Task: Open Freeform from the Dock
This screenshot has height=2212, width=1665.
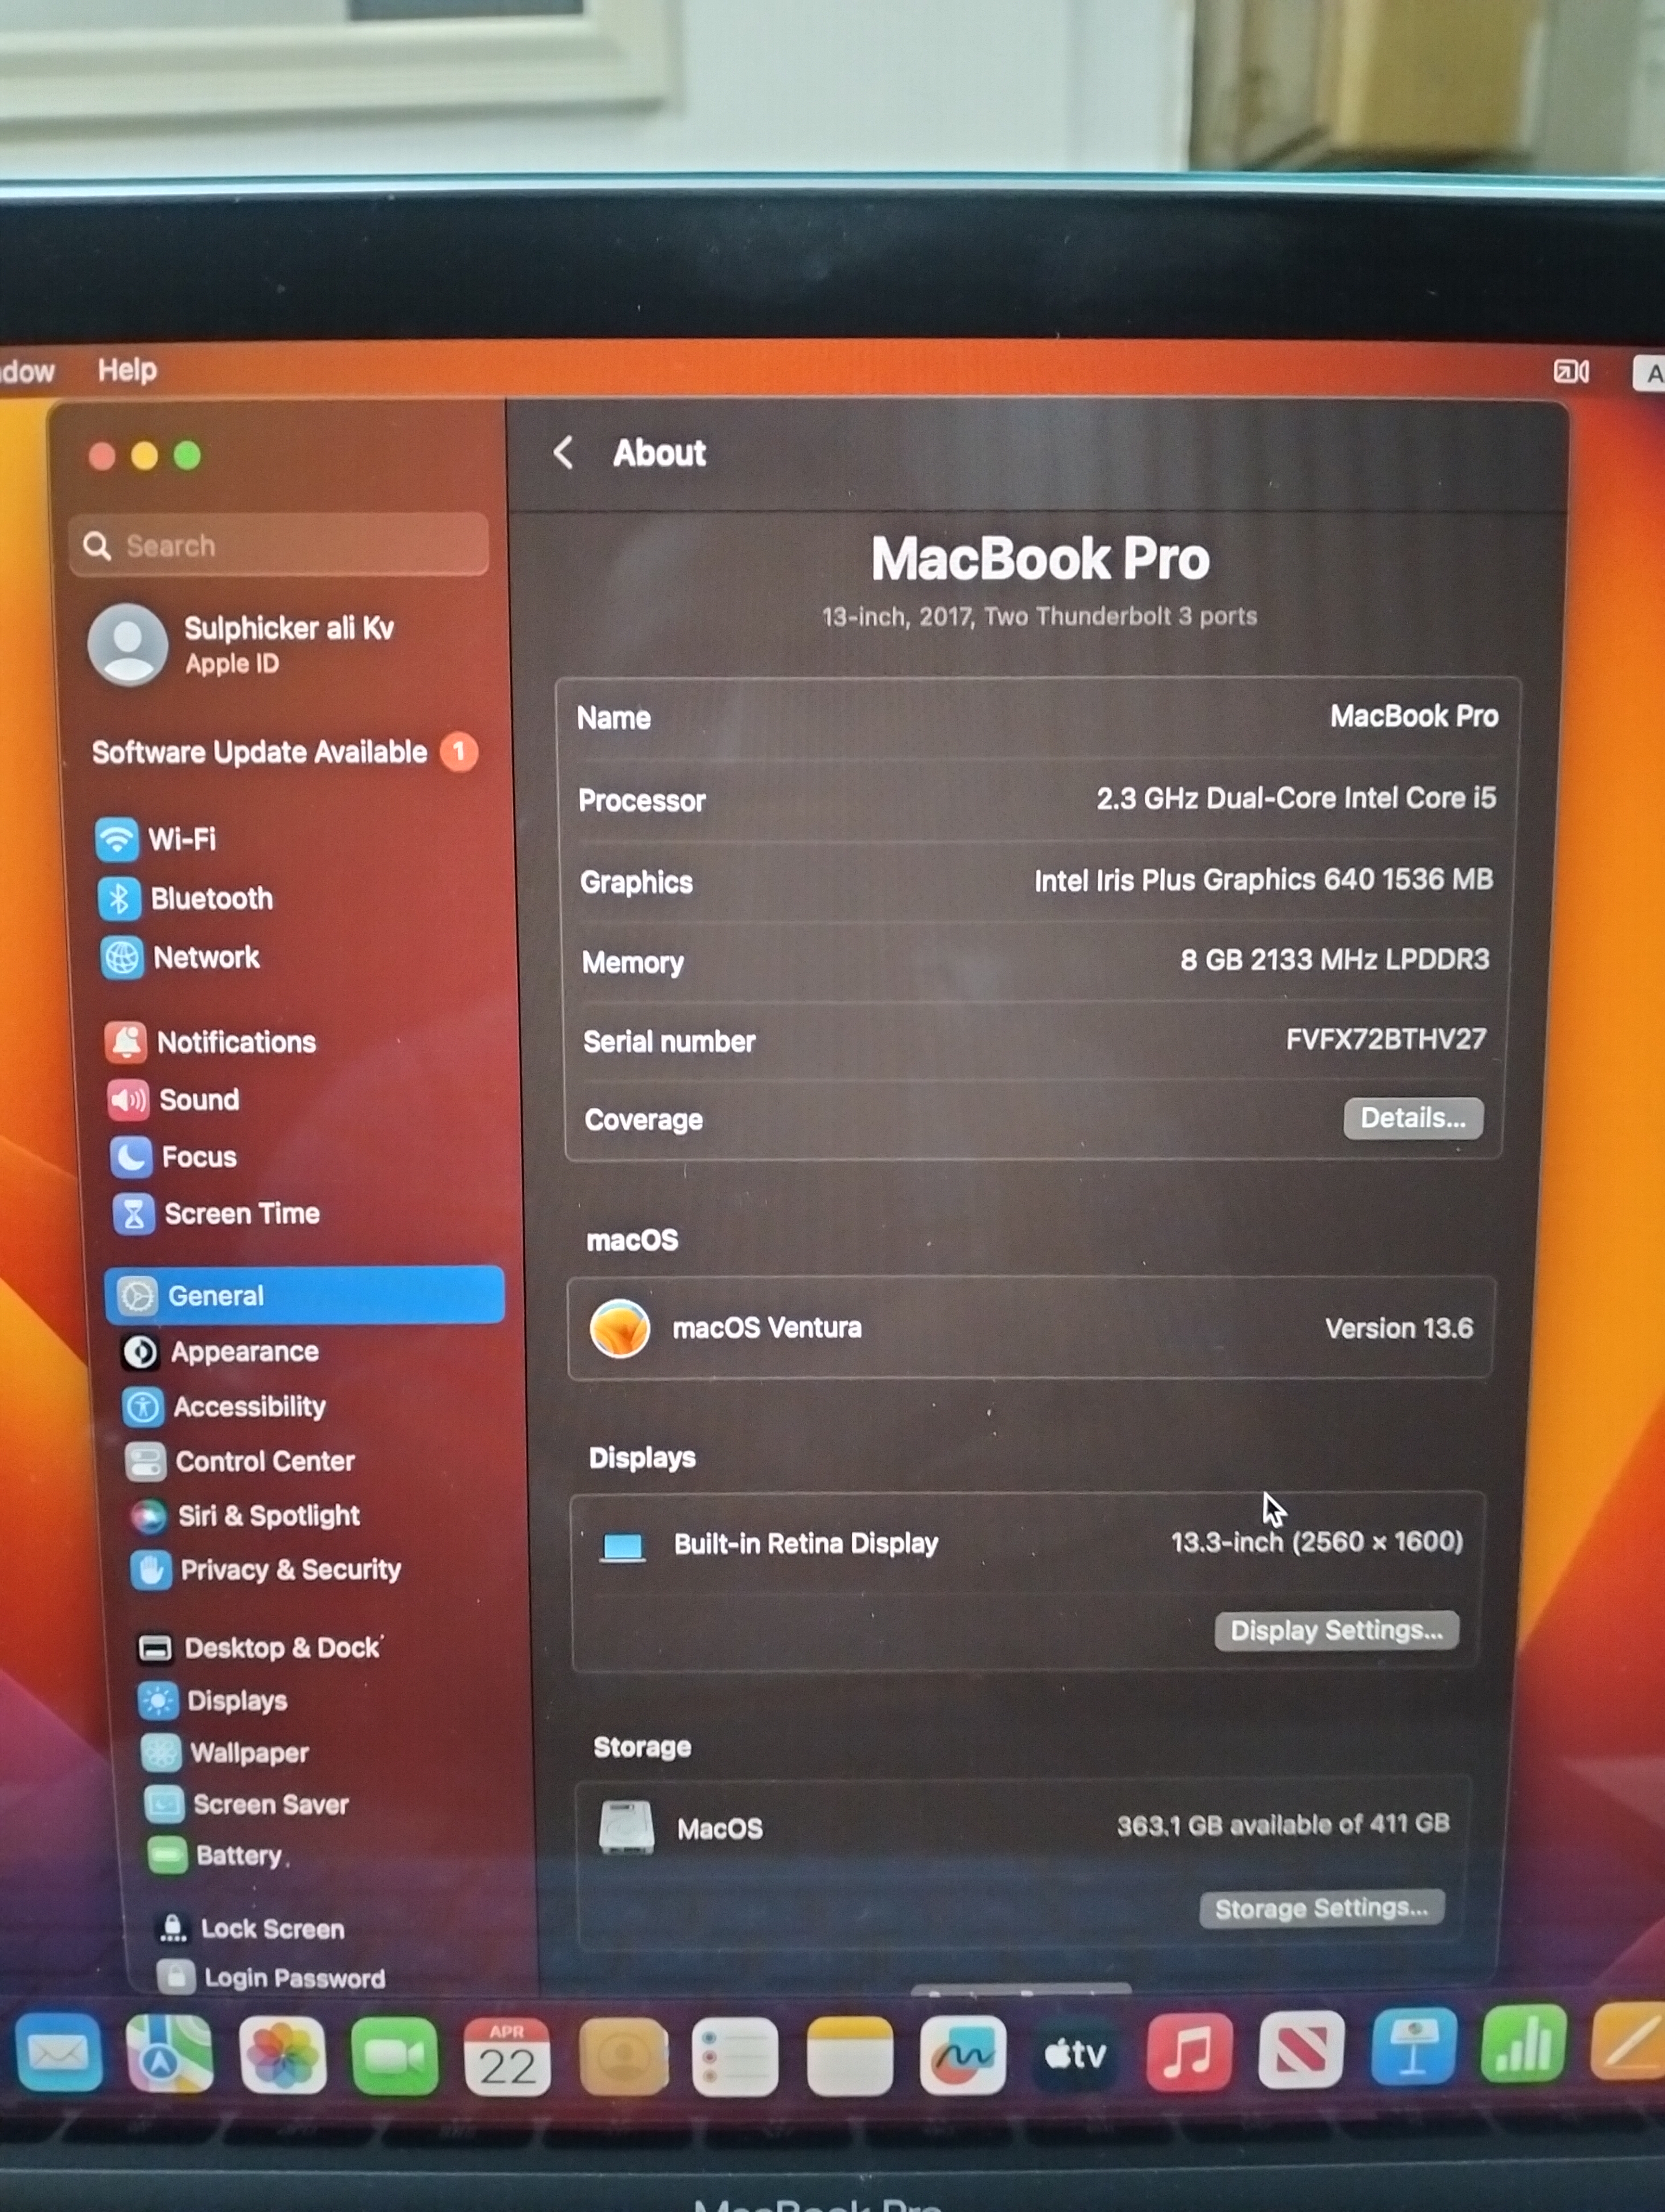Action: tap(963, 2055)
